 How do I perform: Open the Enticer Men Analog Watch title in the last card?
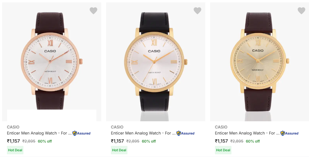click(247, 133)
